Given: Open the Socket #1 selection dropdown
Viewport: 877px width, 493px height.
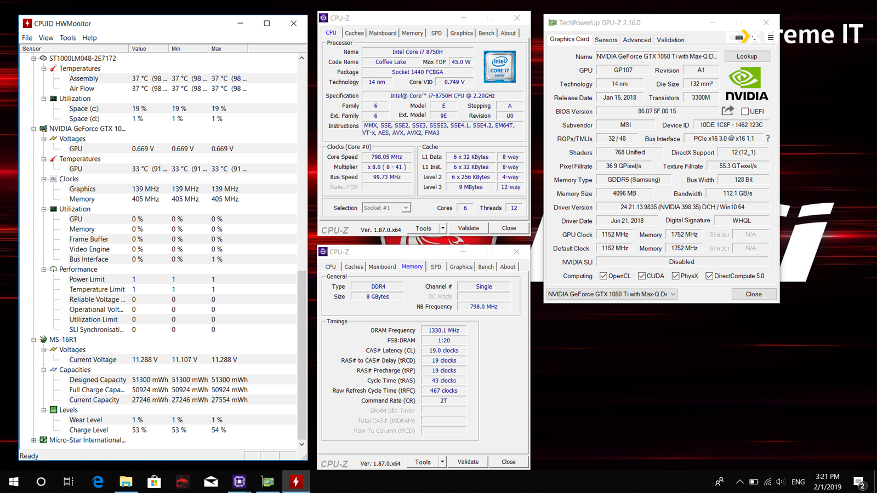Looking at the screenshot, I should (x=386, y=208).
